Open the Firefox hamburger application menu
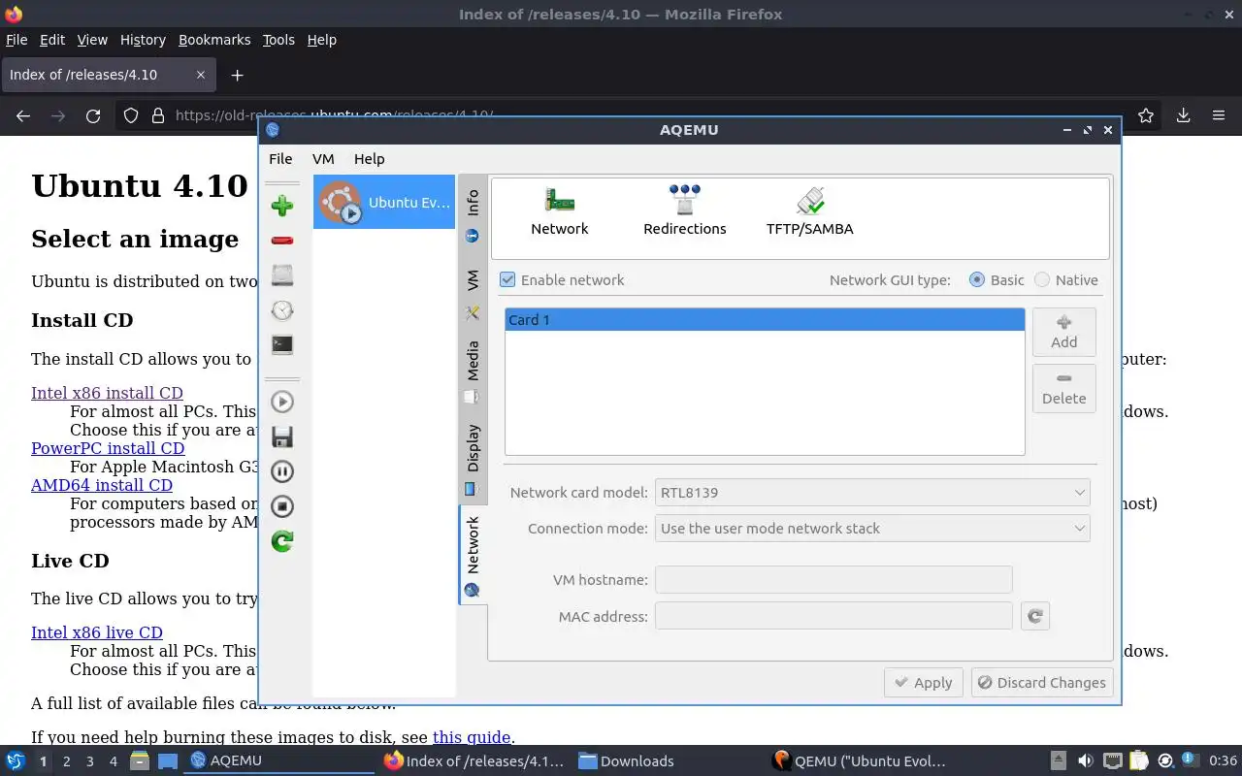The image size is (1242, 776). coord(1219,115)
